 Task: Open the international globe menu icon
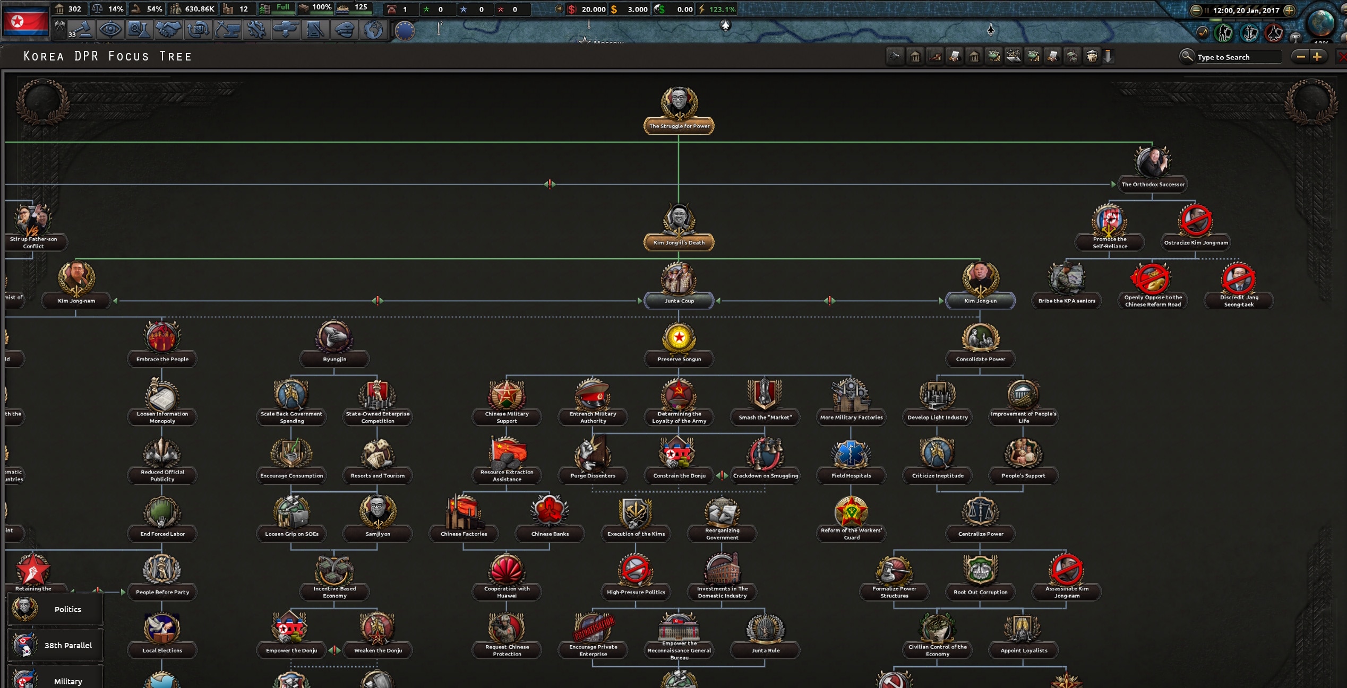point(373,29)
